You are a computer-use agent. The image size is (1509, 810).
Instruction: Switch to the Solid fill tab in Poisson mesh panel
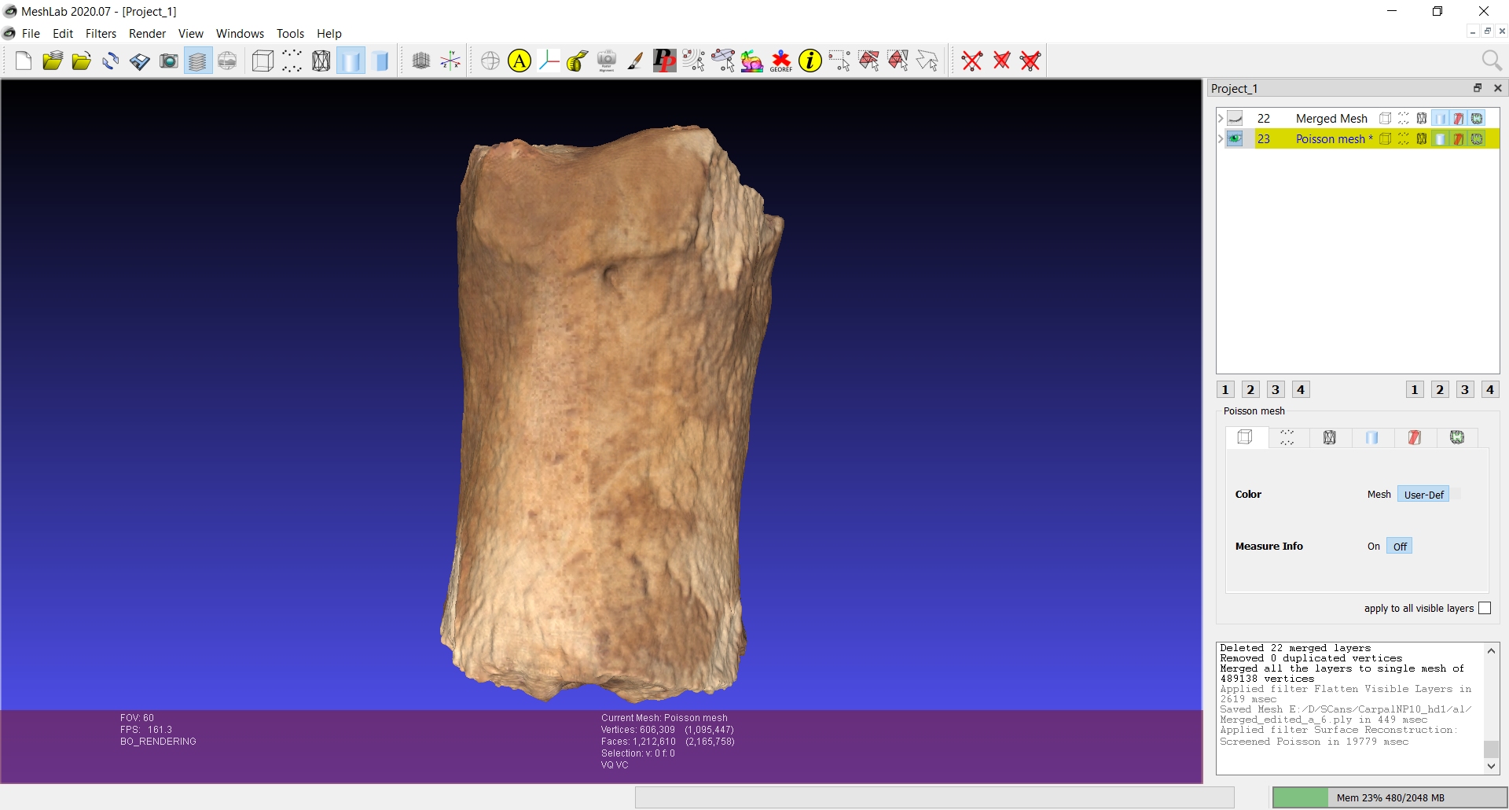point(1371,437)
